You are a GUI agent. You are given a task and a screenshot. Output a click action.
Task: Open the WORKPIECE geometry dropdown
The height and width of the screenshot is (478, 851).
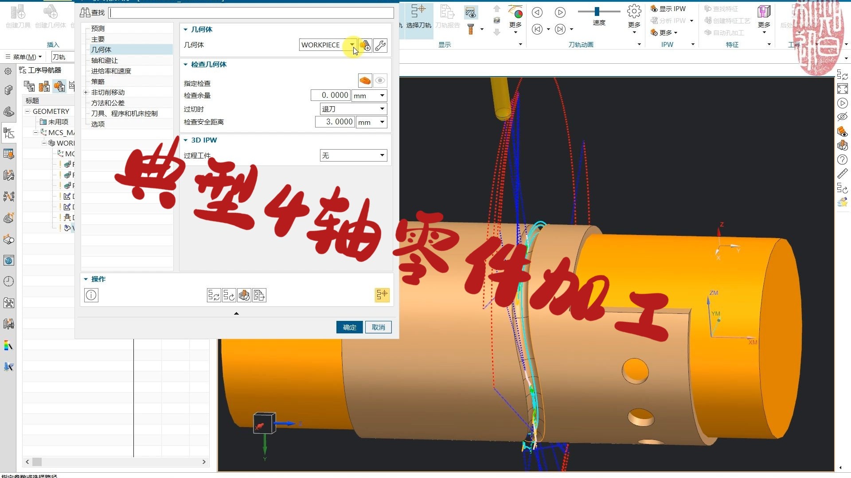[352, 45]
